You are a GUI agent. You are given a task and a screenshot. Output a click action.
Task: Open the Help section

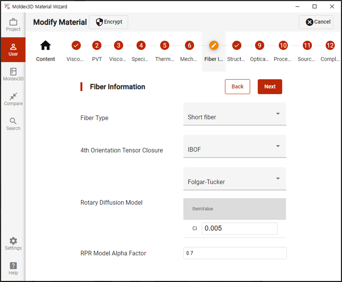13,269
